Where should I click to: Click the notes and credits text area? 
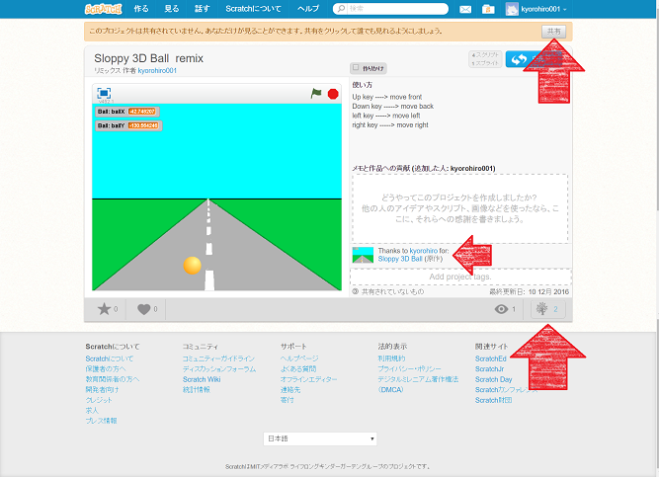point(459,208)
